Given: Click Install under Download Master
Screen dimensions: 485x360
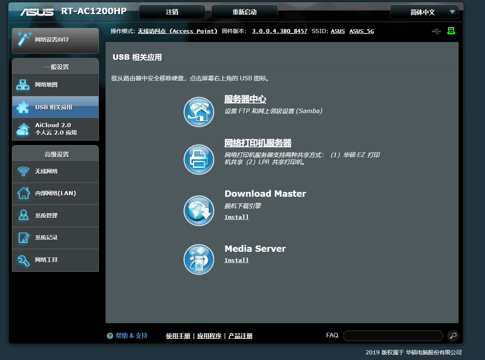Looking at the screenshot, I should (x=236, y=217).
